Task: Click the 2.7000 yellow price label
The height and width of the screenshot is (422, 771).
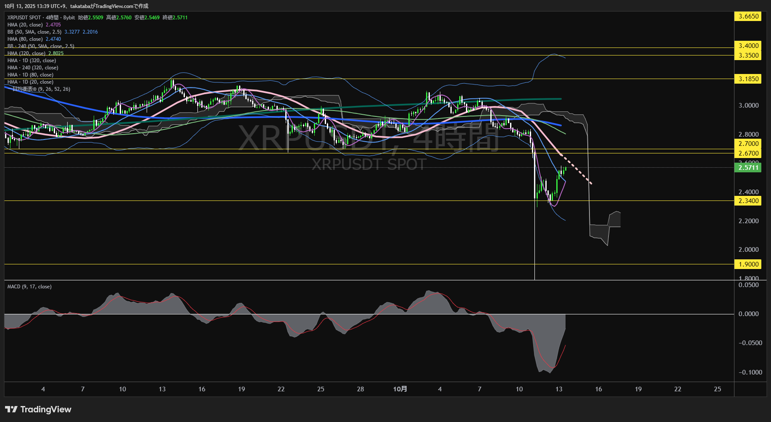Action: [748, 144]
